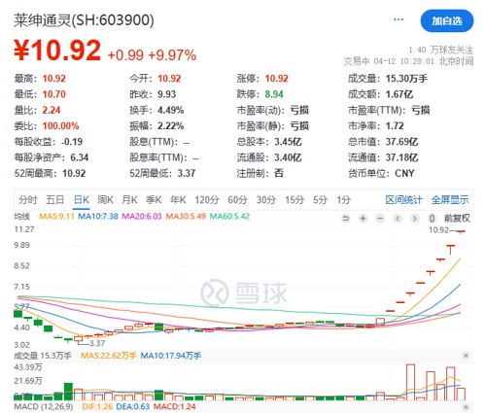Open 区间统计 range statistics
This screenshot has width=486, height=413.
[404, 200]
